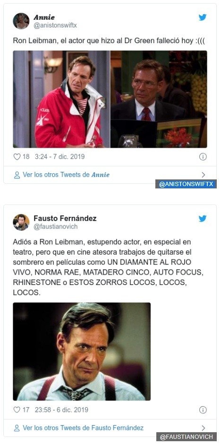The width and height of the screenshot is (221, 445).
Task: Expand chevron next to Fausto's other tweets
Action: [203, 428]
